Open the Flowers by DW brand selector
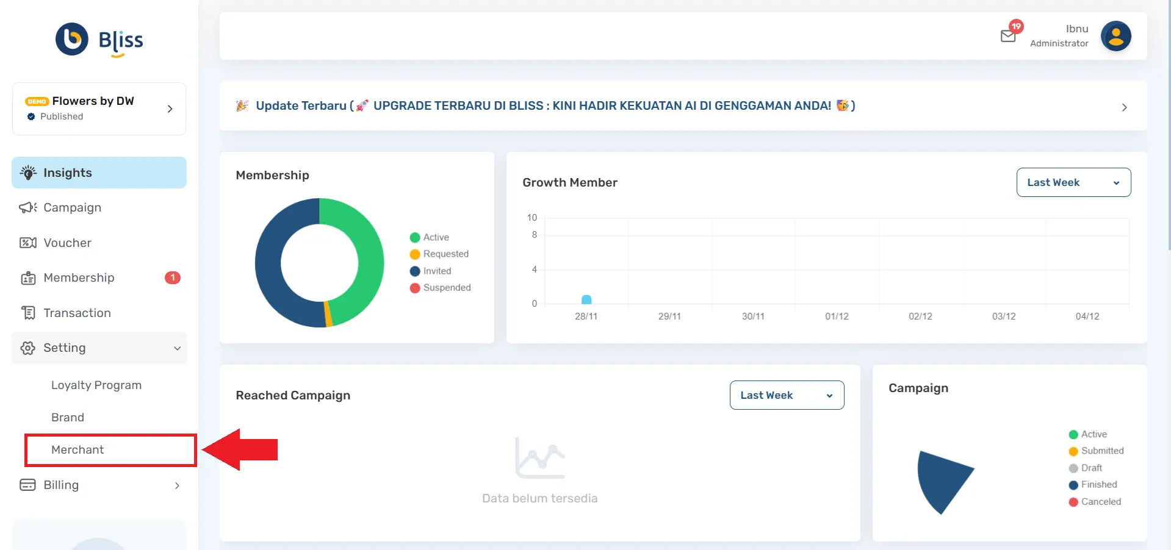 (99, 109)
